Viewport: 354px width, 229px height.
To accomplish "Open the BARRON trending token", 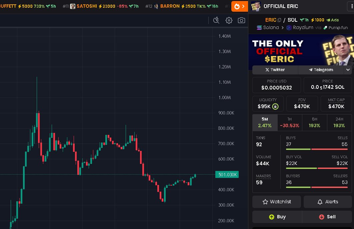I will click(182, 6).
